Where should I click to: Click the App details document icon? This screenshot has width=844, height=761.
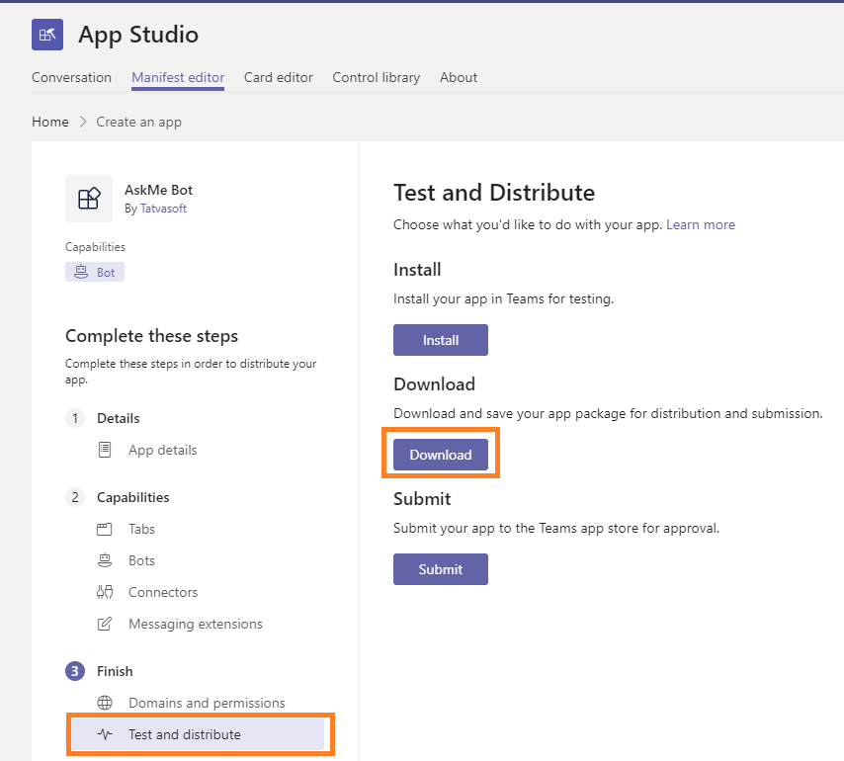pos(105,450)
